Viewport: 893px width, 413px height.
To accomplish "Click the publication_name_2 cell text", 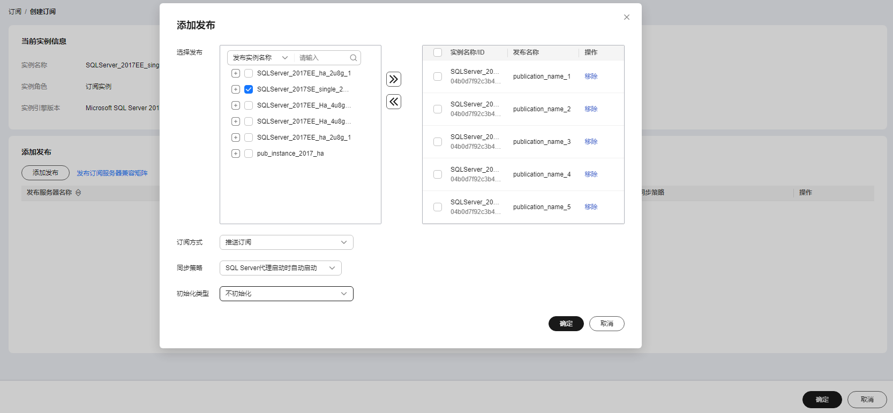I will [x=542, y=109].
